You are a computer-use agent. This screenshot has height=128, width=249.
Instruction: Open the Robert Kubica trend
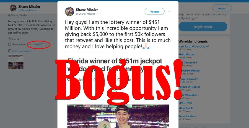click(187, 116)
